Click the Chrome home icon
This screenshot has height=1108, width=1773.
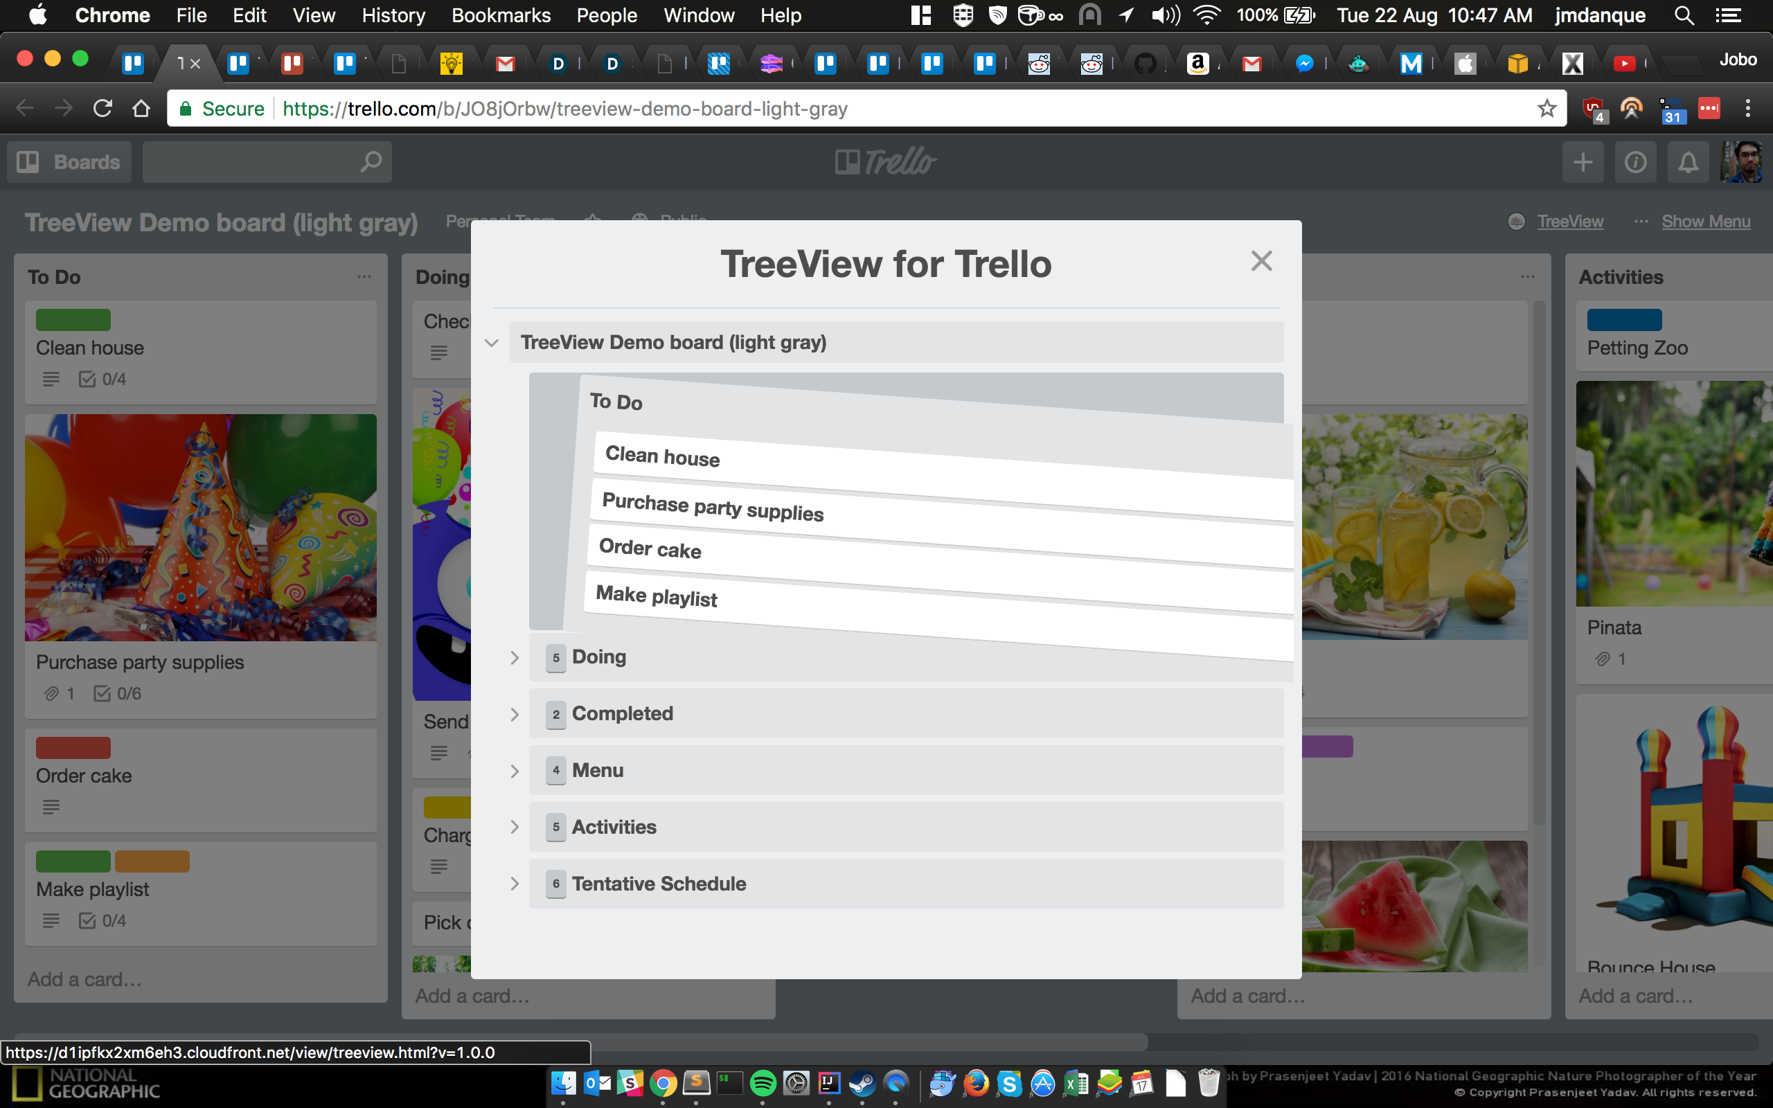point(141,109)
